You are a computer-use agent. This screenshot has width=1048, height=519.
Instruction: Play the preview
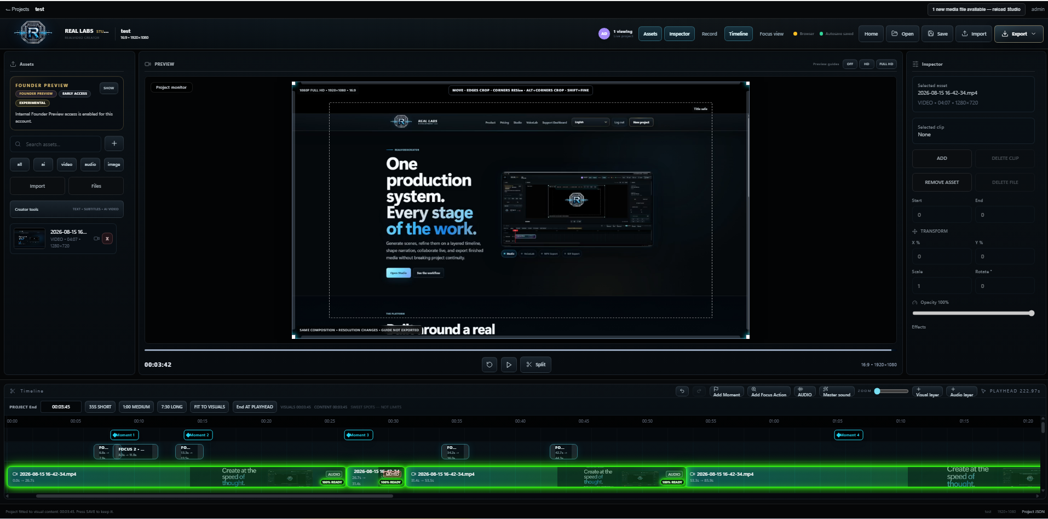[509, 365]
